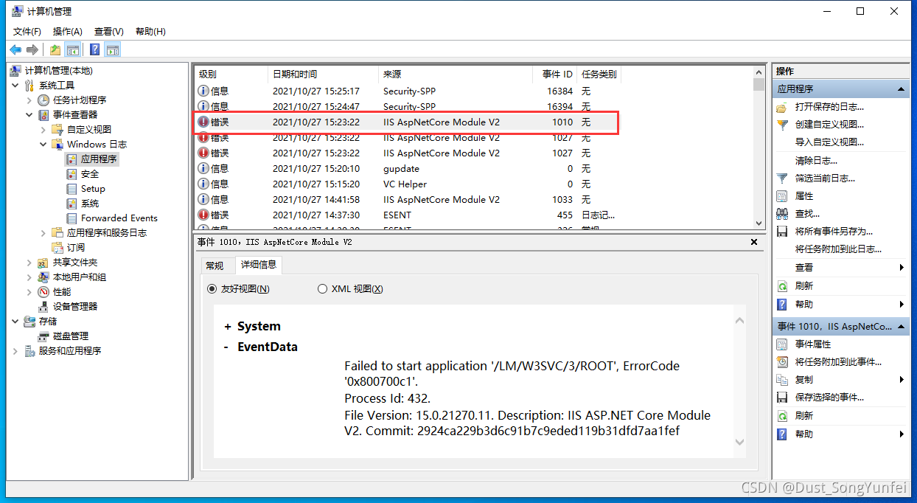This screenshot has width=917, height=503.
Task: Click 将任务附加到此事件 action
Action: pyautogui.click(x=838, y=362)
